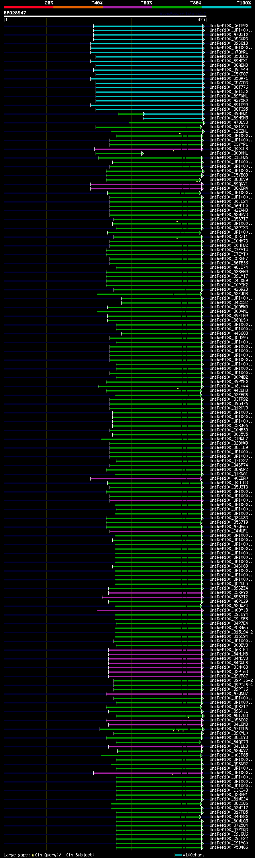Select hit label UniRef100_Q7T227
The width and height of the screenshot is (255, 858).
(229, 461)
